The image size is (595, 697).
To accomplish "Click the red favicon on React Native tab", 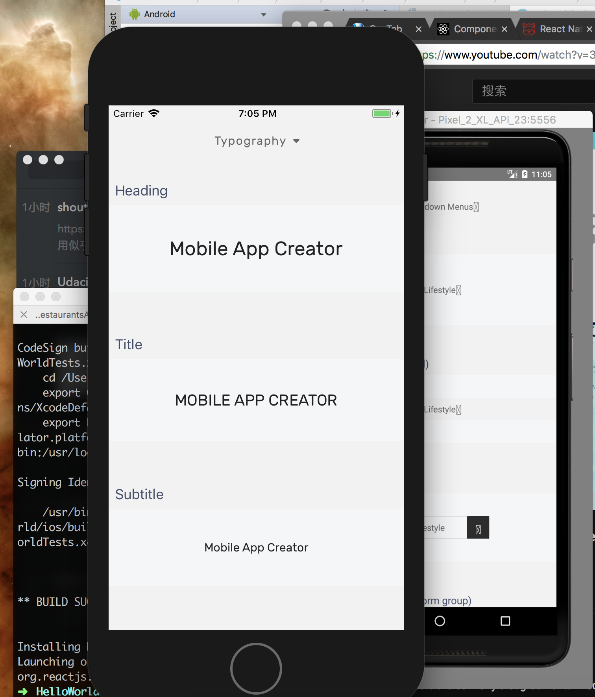I will [x=528, y=29].
